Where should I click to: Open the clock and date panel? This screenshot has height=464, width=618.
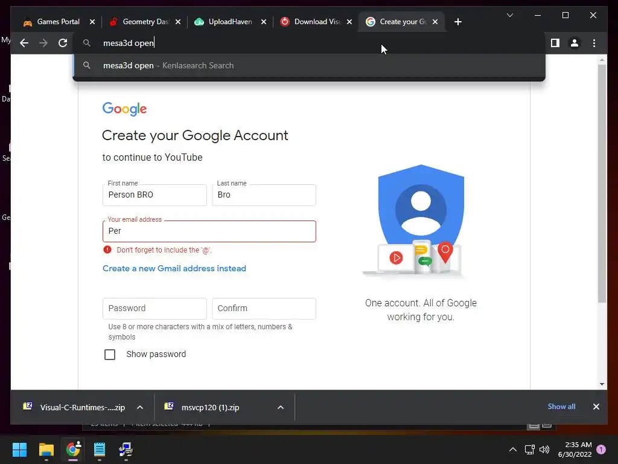[x=575, y=449]
